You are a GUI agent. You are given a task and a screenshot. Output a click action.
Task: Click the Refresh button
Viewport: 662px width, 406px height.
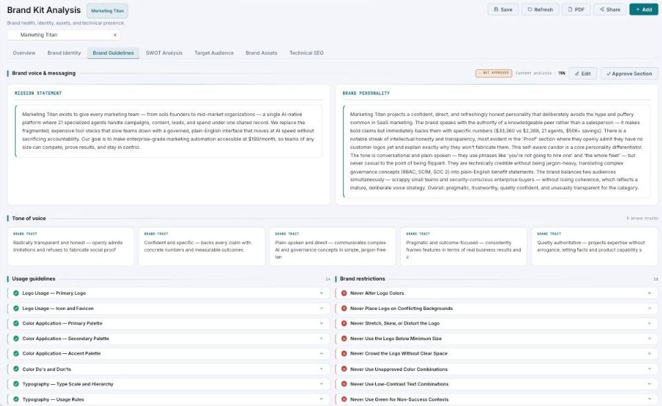(x=540, y=10)
